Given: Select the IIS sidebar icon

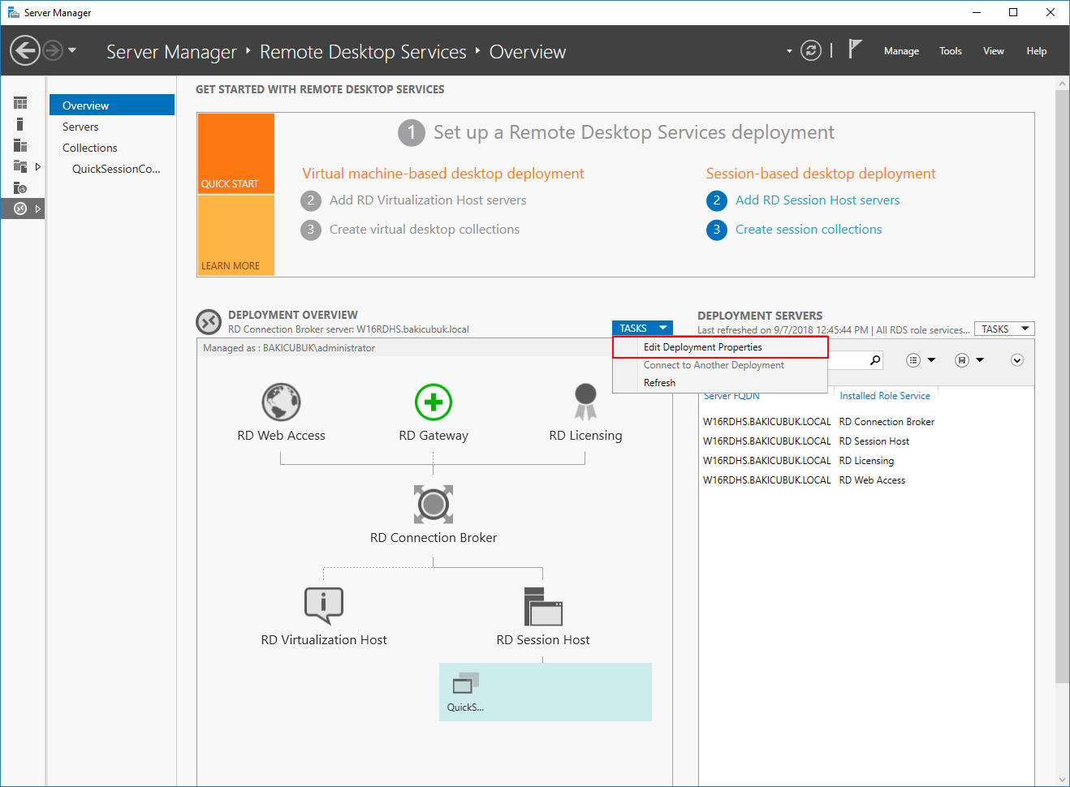Looking at the screenshot, I should pos(20,187).
